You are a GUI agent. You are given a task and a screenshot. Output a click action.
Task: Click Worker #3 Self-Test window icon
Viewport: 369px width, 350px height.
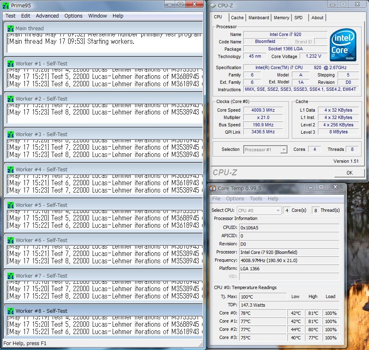[x=11, y=134]
